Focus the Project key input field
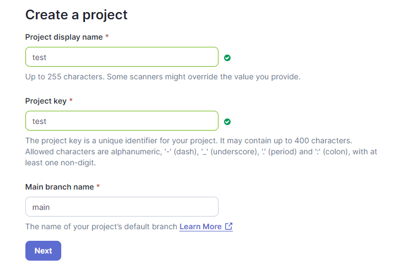This screenshot has width=394, height=270. click(x=122, y=121)
